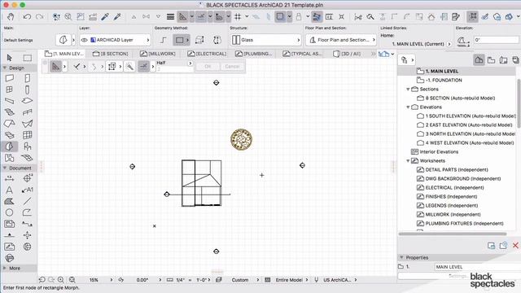521x293 pixels.
Task: Select the Marquee tool
Action: (27, 58)
